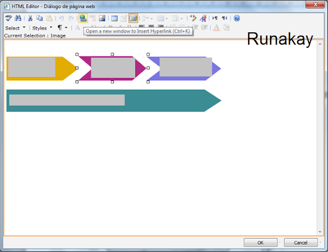Open the Edit HTML Source icon

(x=193, y=18)
